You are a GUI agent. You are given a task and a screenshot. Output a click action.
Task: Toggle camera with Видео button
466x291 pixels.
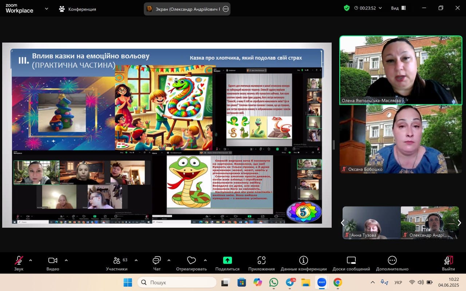53,260
